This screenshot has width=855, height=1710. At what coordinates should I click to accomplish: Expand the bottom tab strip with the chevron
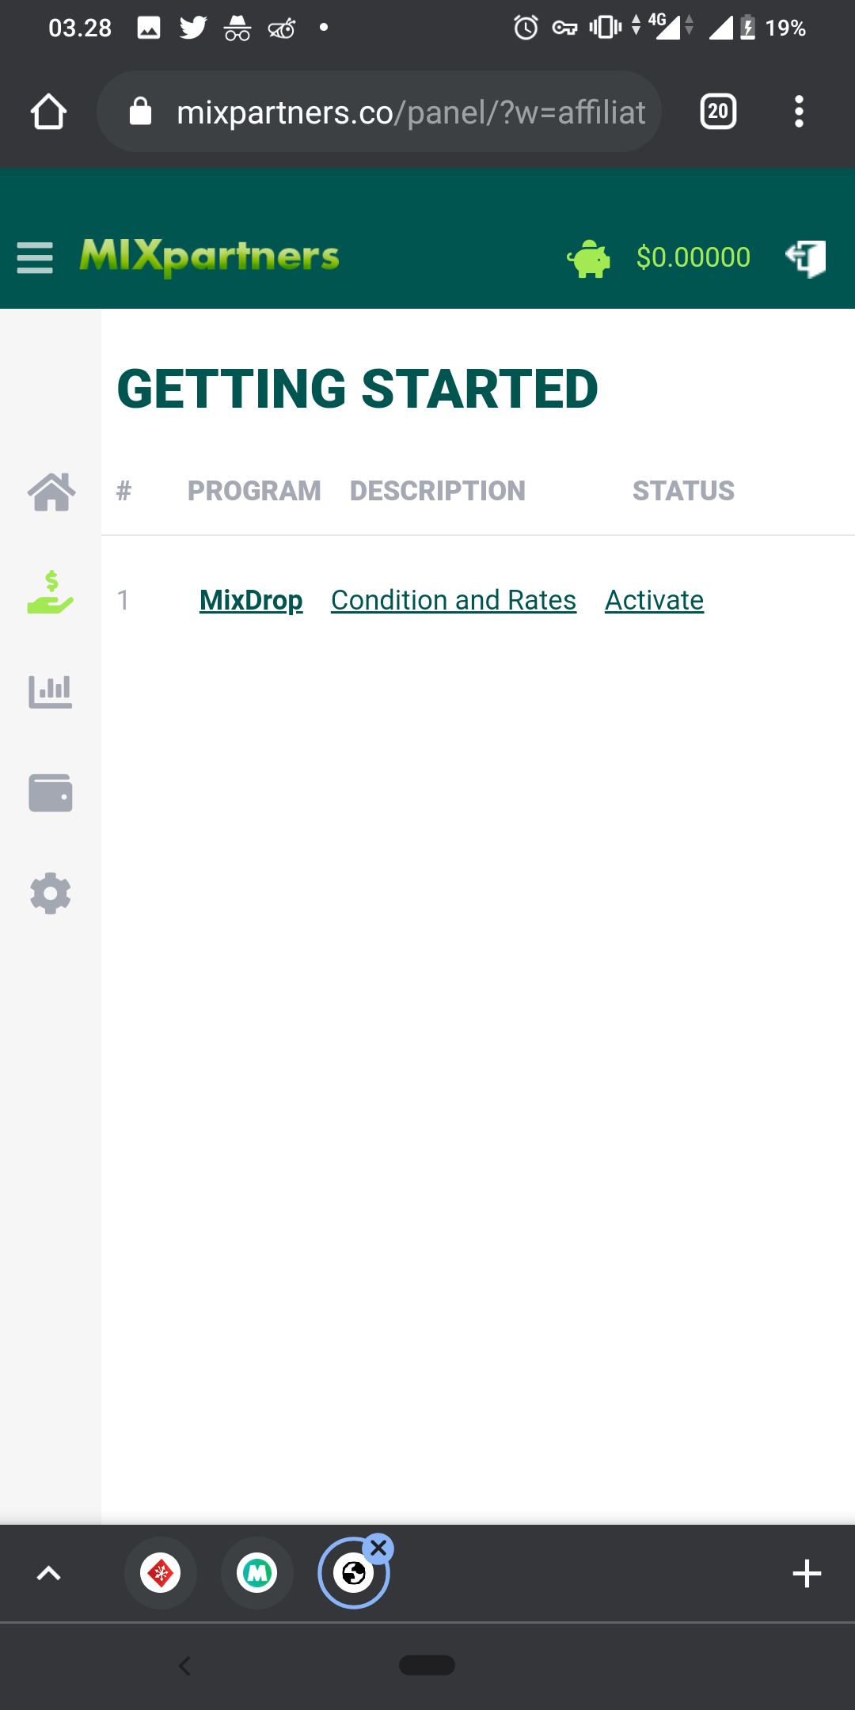pos(48,1572)
